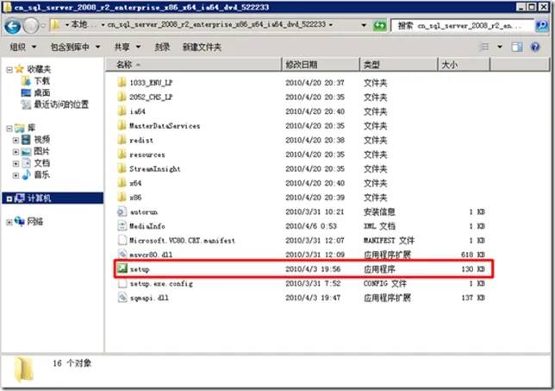Select the x86 folder icon
The height and width of the screenshot is (391, 555).
[122, 197]
